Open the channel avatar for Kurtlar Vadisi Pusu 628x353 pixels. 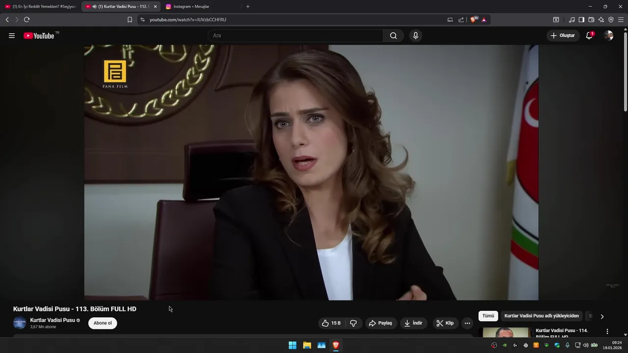point(20,323)
